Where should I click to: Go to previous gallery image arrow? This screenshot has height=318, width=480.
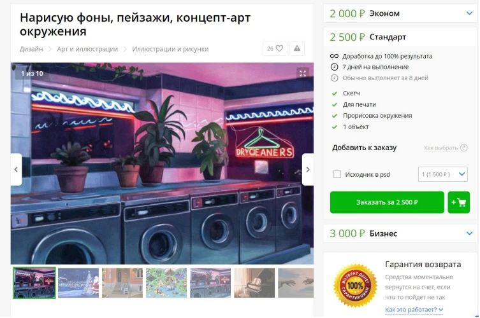click(16, 169)
